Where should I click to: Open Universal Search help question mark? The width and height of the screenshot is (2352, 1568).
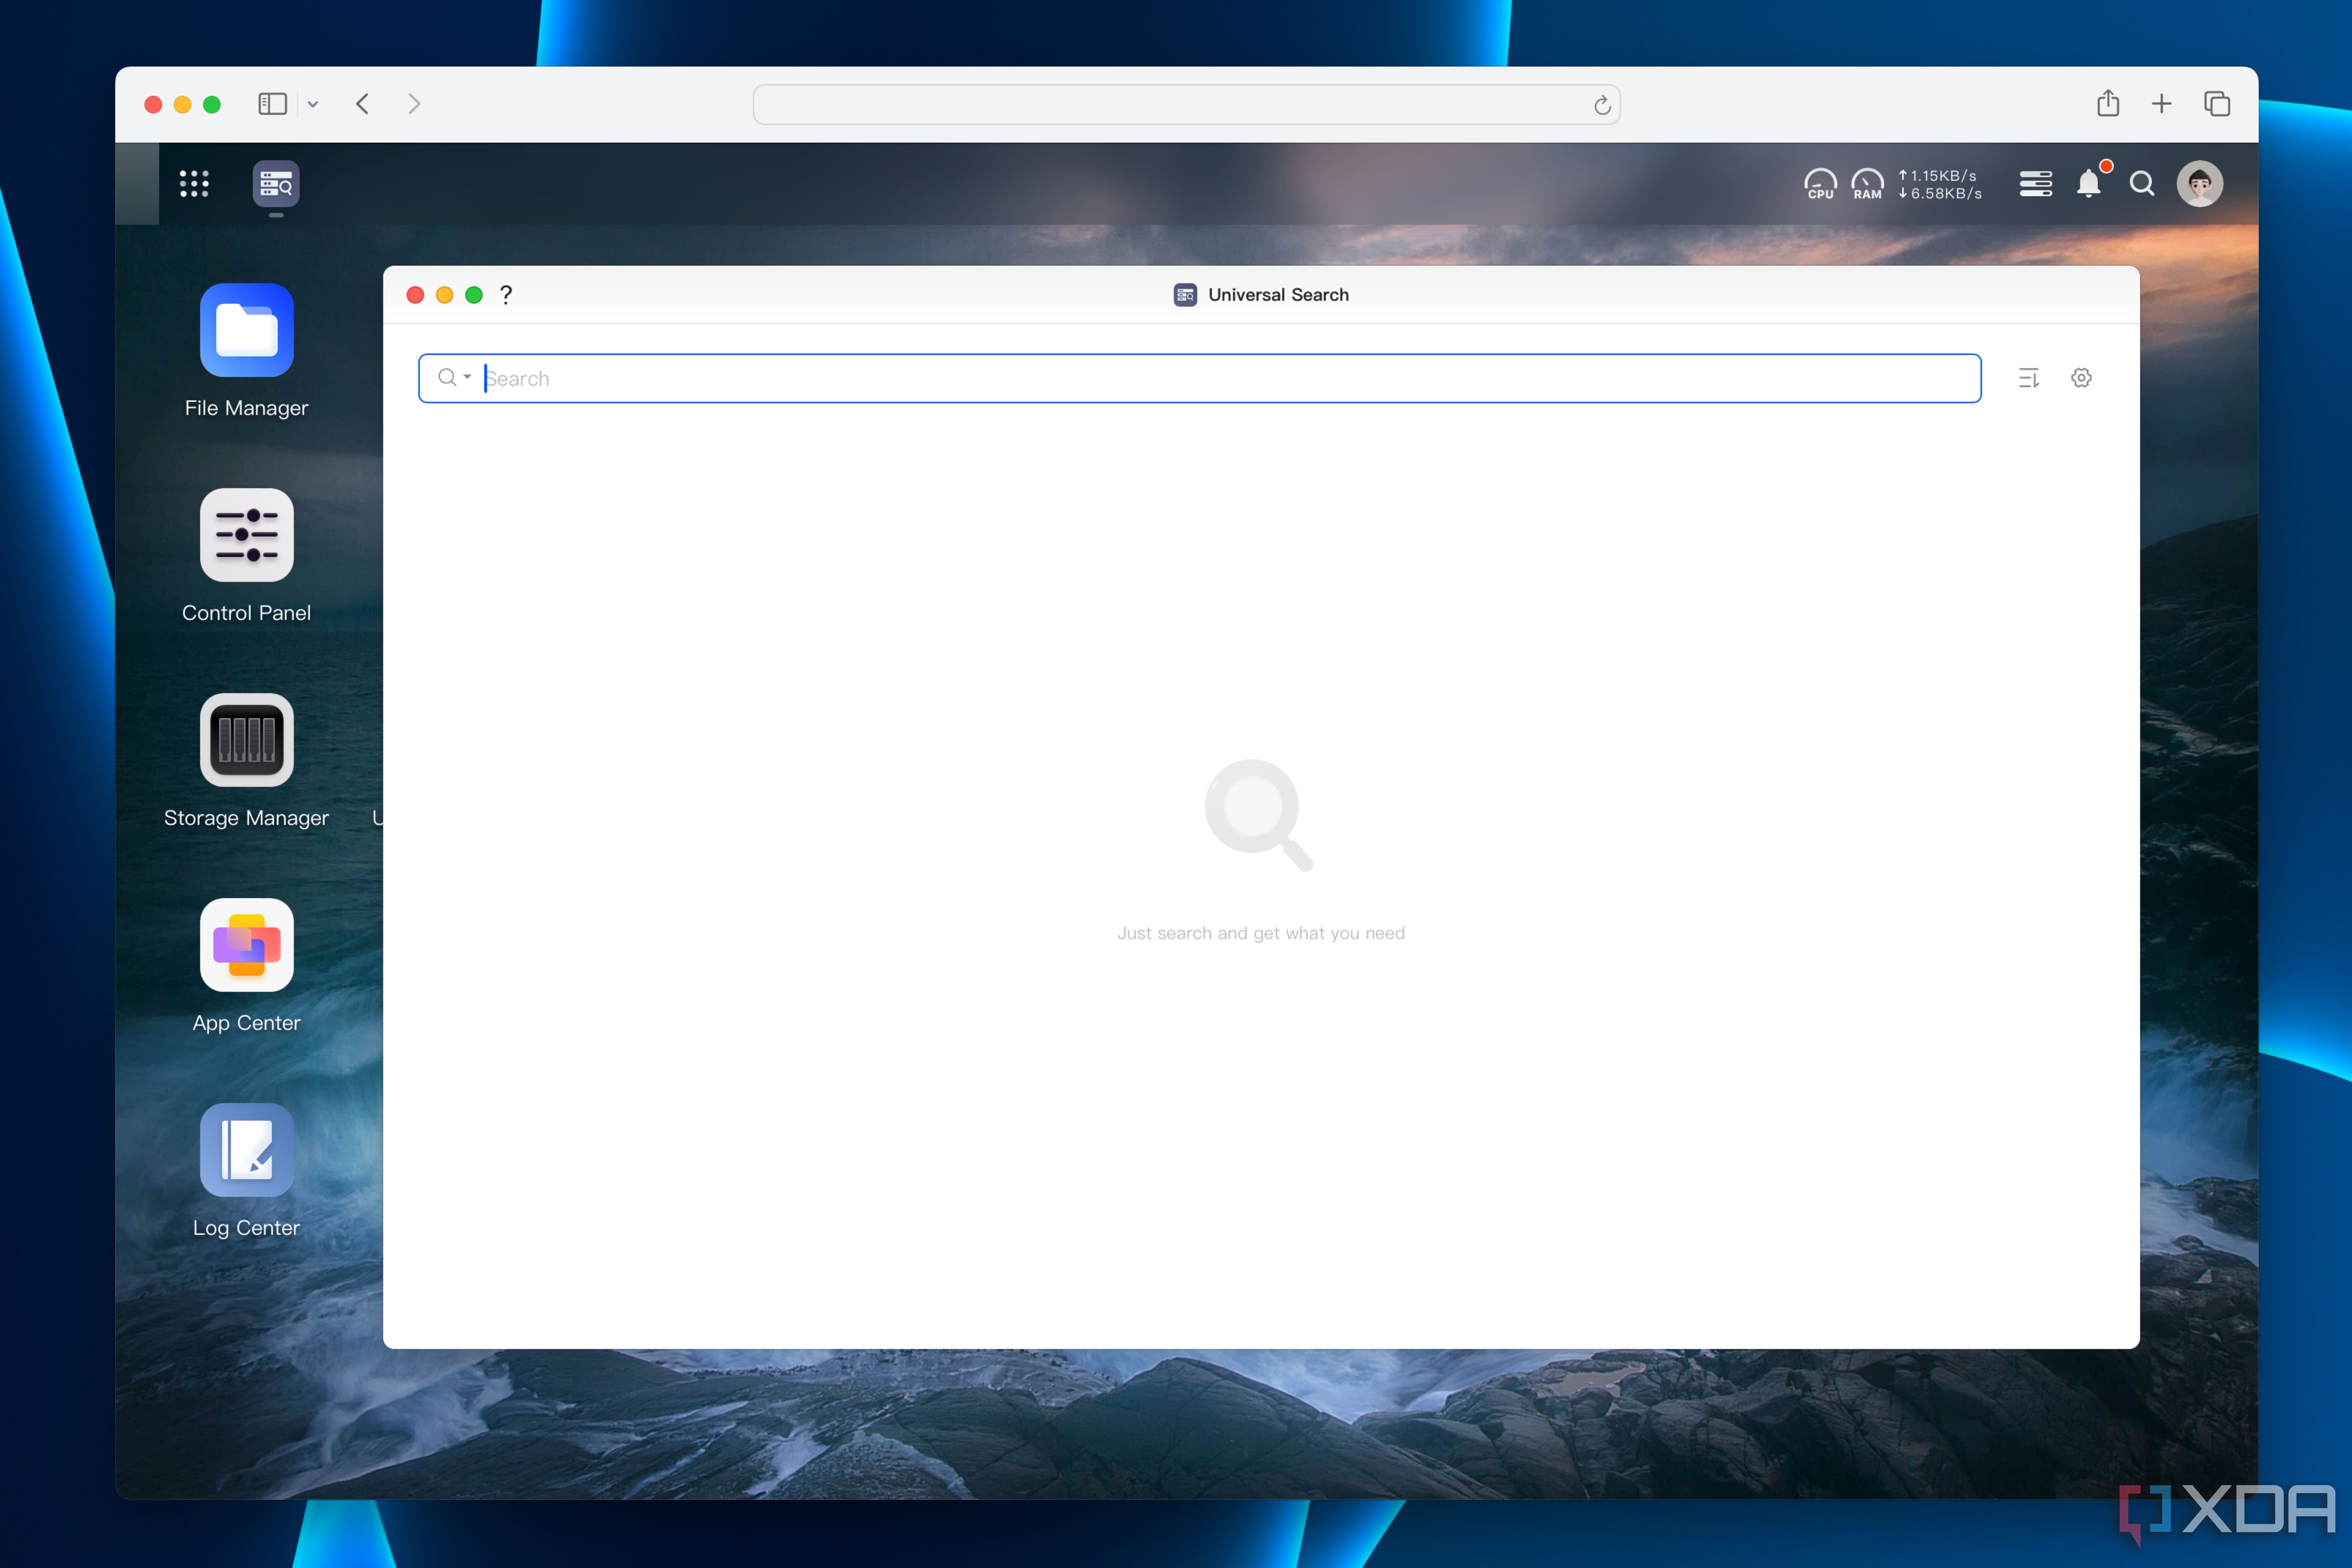pyautogui.click(x=506, y=295)
